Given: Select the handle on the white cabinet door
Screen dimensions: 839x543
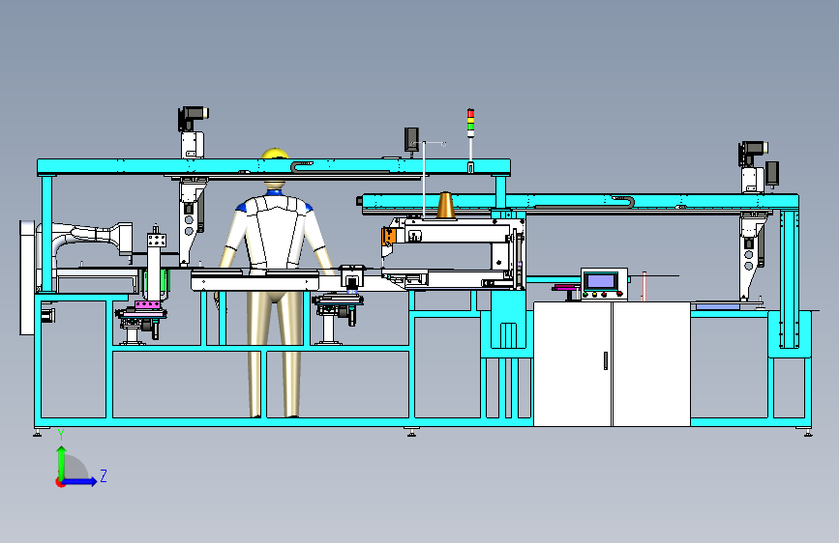Looking at the screenshot, I should pos(606,360).
